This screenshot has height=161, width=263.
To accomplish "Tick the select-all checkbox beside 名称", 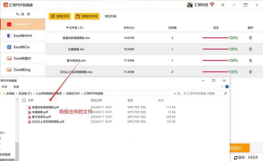I will [24, 100].
